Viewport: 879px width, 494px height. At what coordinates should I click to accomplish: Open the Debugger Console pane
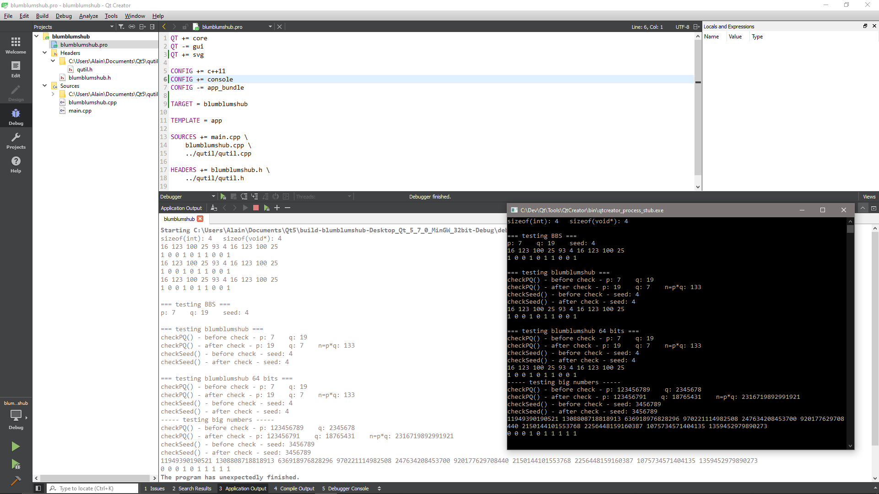click(345, 489)
